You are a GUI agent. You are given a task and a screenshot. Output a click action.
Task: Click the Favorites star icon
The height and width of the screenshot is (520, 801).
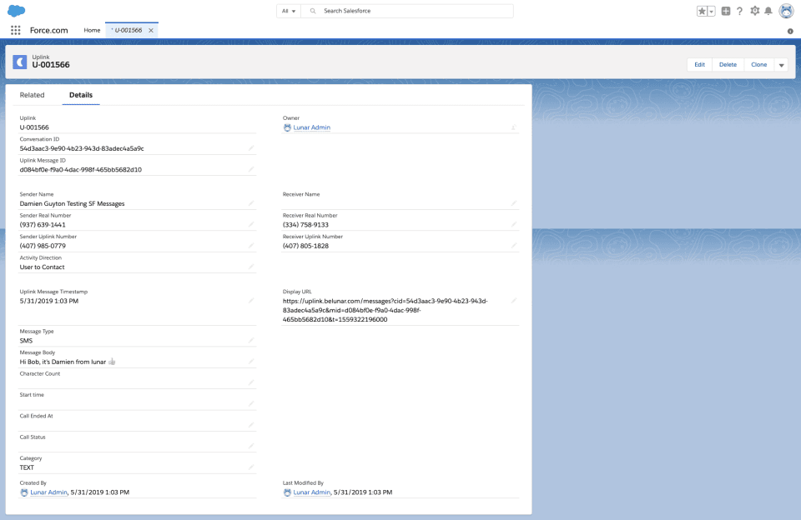(702, 11)
